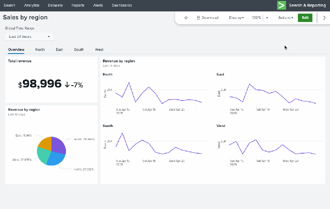The image size is (330, 209).
Task: Click the green Search & Reporting app logo
Action: tap(282, 6)
